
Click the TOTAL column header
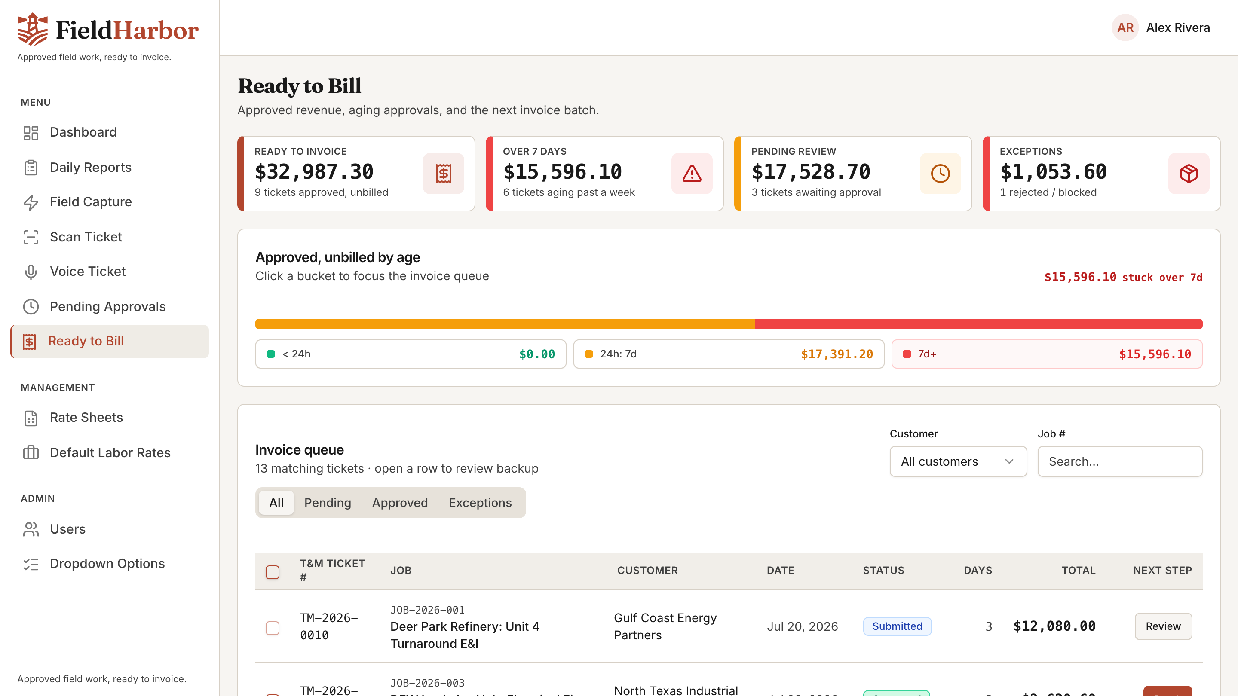[1079, 570]
